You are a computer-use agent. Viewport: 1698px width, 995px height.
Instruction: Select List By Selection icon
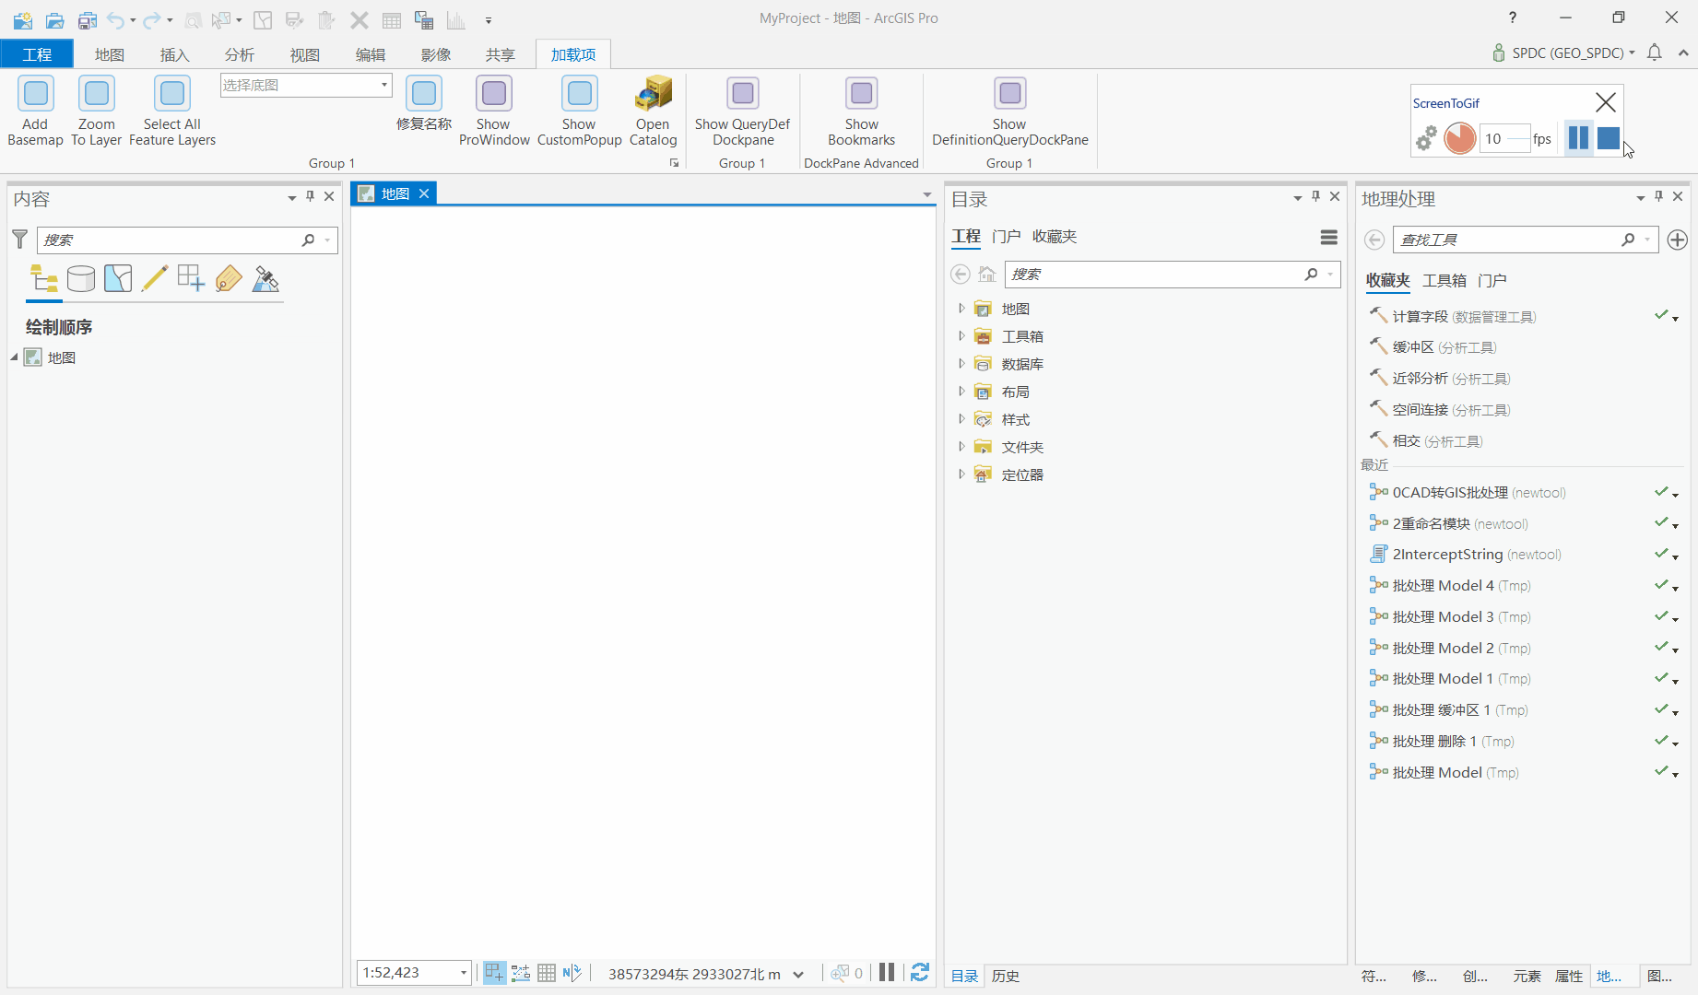coord(118,278)
